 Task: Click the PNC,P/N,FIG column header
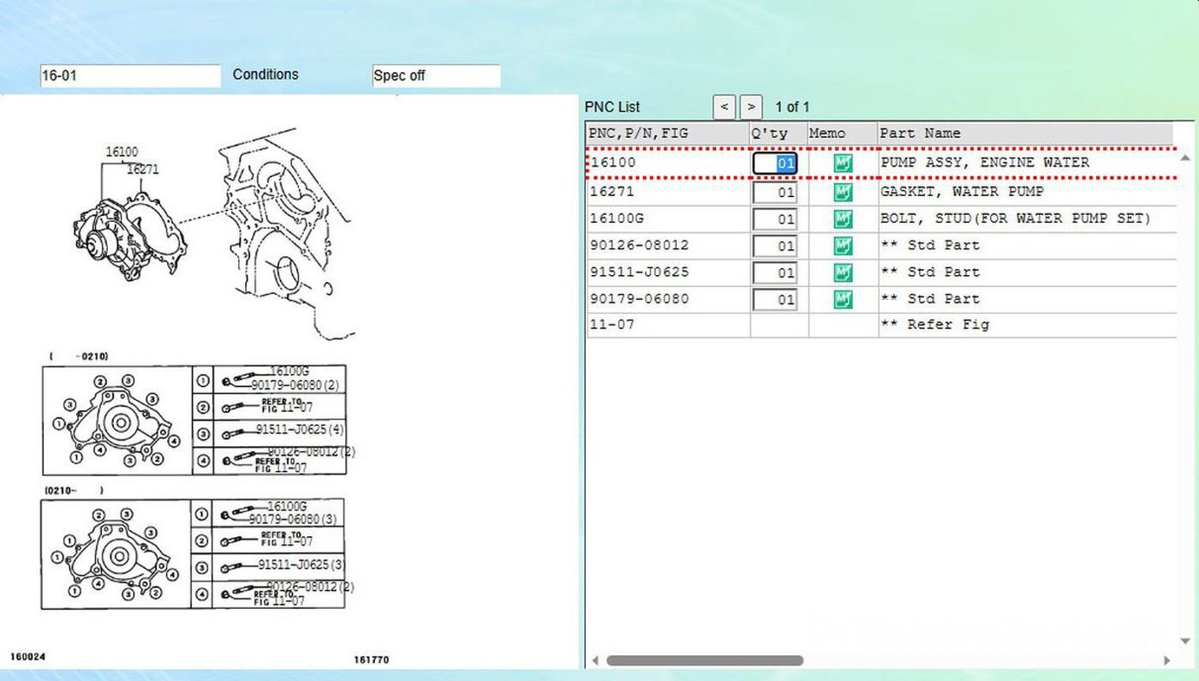667,134
